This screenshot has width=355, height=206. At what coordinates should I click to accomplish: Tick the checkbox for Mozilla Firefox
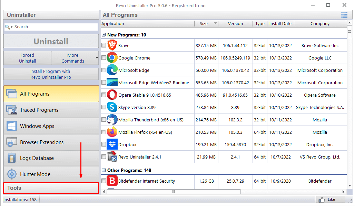click(x=103, y=132)
